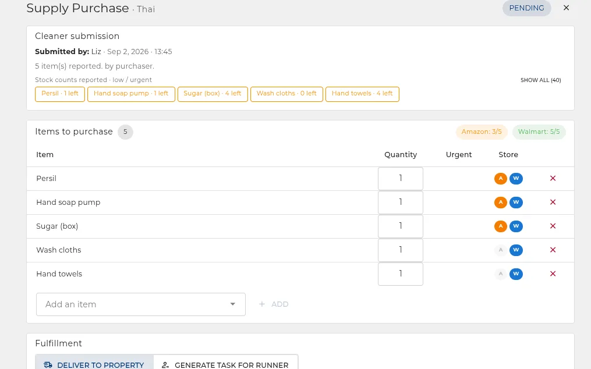Image resolution: width=591 pixels, height=369 pixels.
Task: Click the plus ADD button
Action: (274, 304)
